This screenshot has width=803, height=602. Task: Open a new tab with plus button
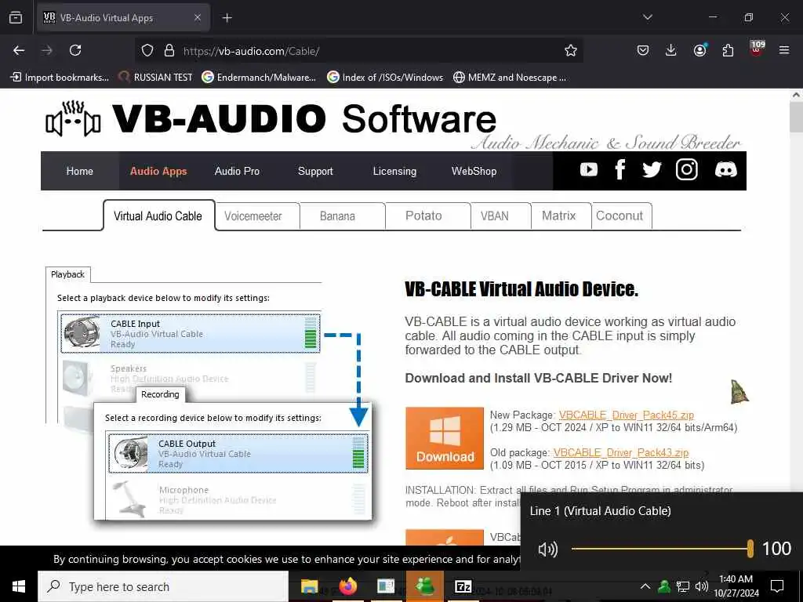tap(227, 18)
